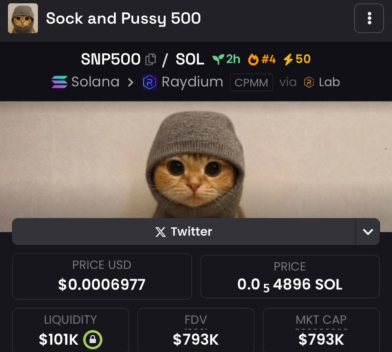
Task: Copy the SNP500 token address
Action: point(151,59)
